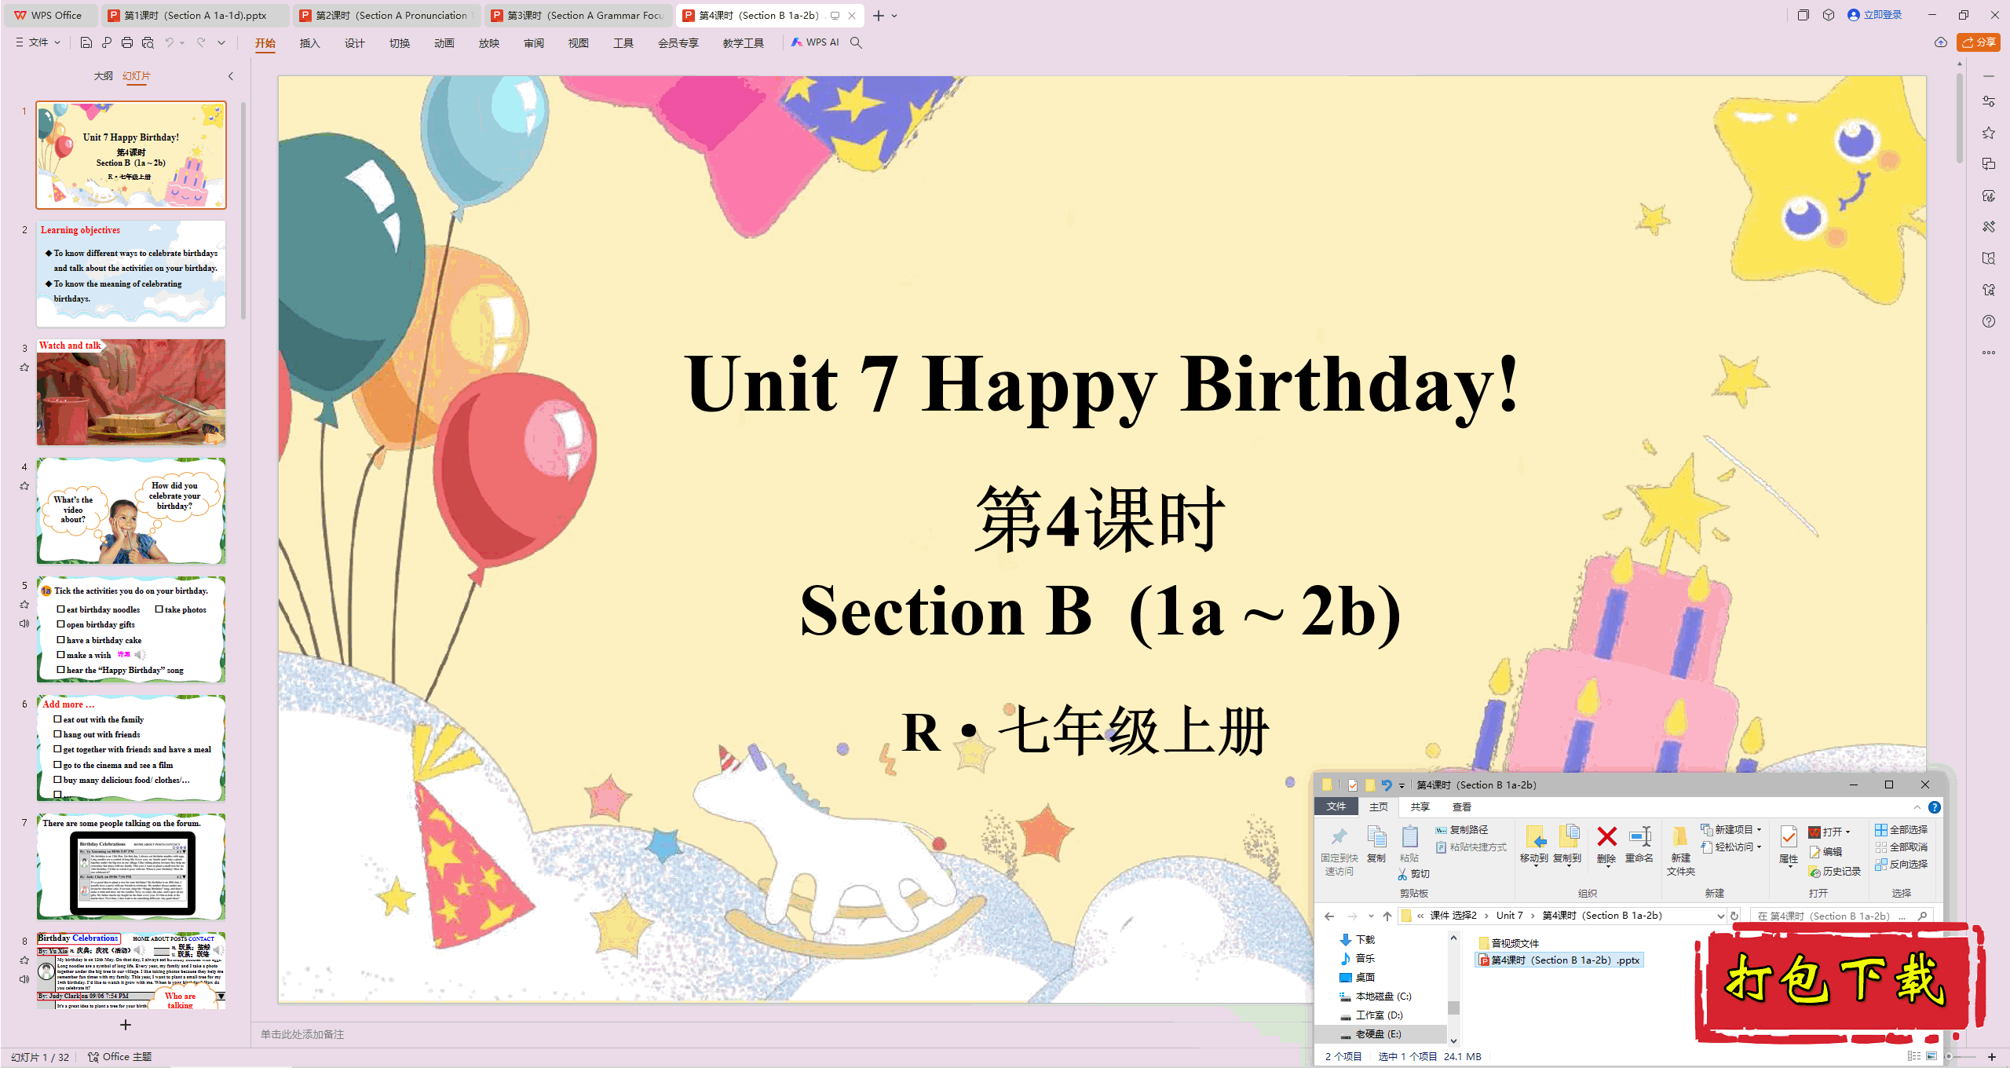Add a new slide with the plus button

click(126, 1025)
